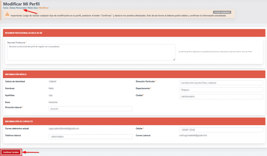Click the Resumen Profesional textarea resize handle
This screenshot has height=156, width=267.
point(174,59)
